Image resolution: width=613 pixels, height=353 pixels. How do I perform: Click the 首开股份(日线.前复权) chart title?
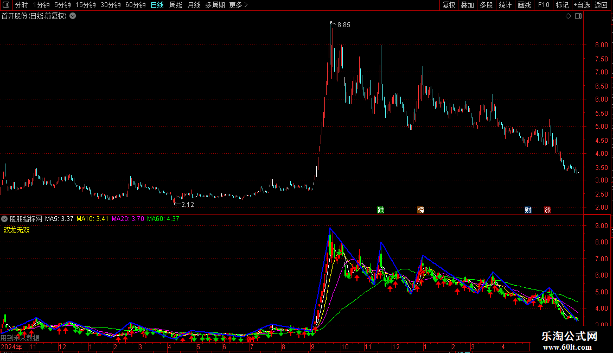[x=34, y=16]
